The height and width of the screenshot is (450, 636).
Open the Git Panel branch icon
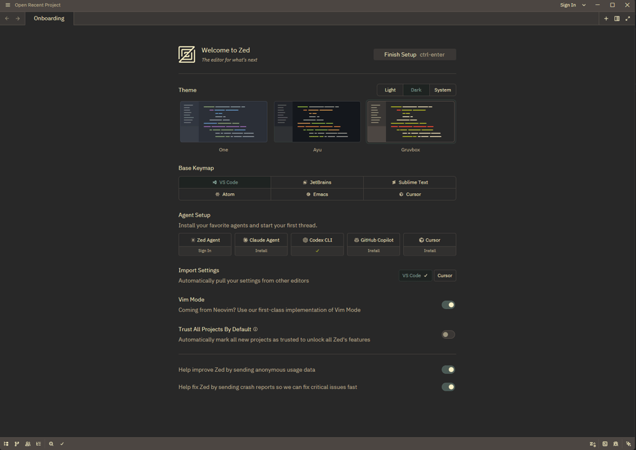17,444
